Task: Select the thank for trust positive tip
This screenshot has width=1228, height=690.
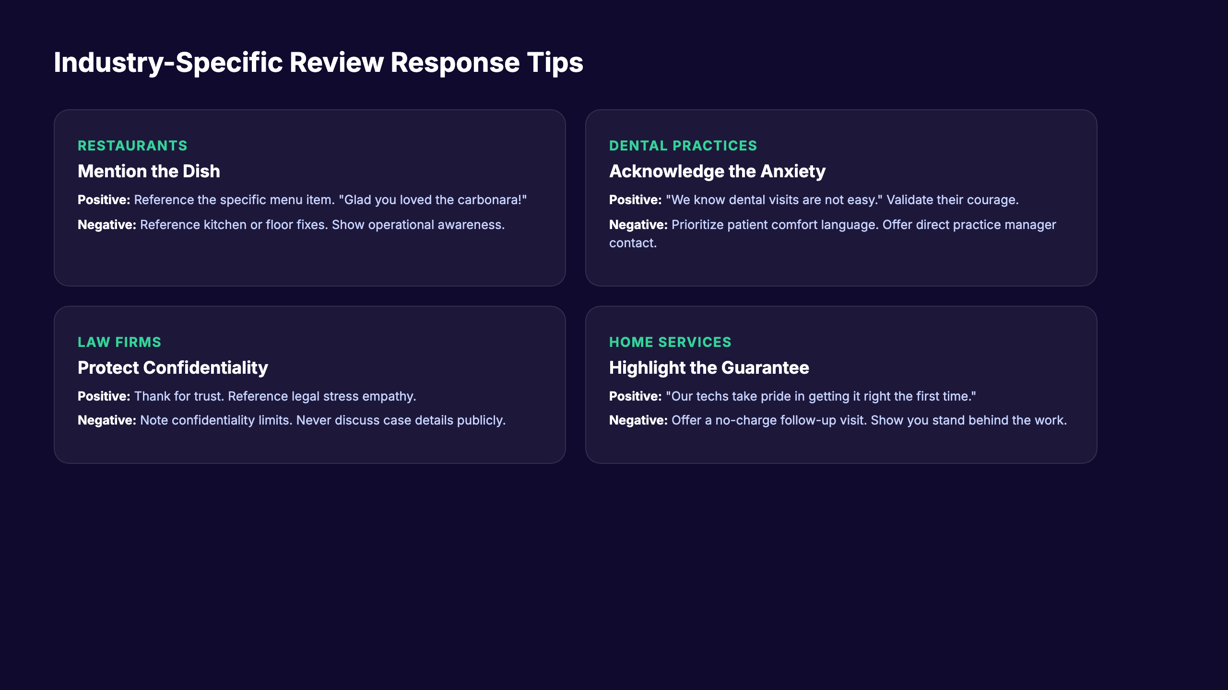Action: [247, 396]
